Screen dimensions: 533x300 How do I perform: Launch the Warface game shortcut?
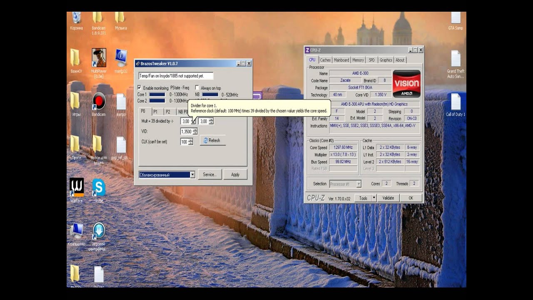coord(77,187)
